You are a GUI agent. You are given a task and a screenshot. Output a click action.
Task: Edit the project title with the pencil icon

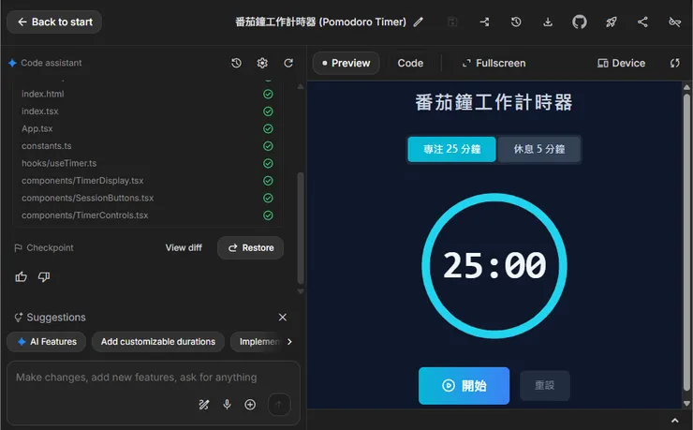tap(418, 22)
